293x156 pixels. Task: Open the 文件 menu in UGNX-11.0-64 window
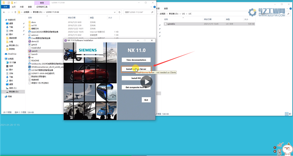point(5,7)
